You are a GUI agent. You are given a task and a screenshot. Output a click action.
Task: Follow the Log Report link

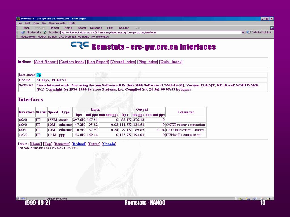[x=98, y=62]
